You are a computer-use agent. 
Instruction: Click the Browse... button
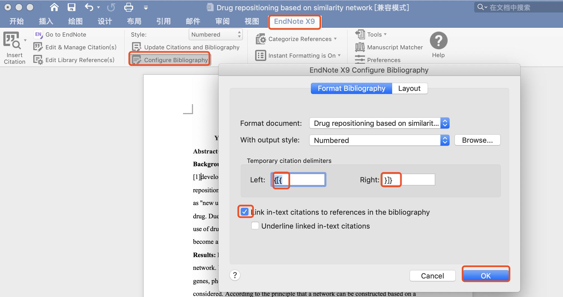click(477, 140)
